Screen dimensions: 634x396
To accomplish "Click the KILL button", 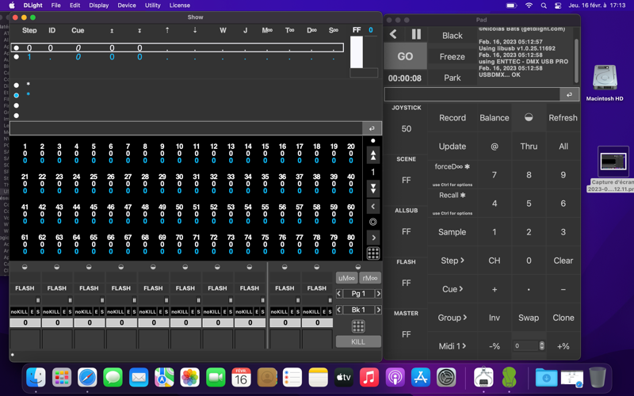I will click(x=358, y=341).
